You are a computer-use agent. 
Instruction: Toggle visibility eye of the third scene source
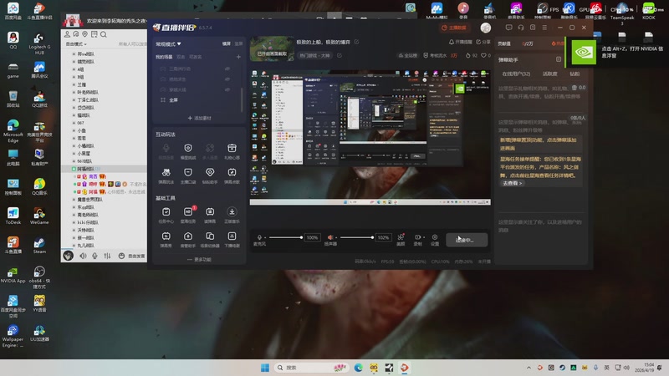point(227,89)
